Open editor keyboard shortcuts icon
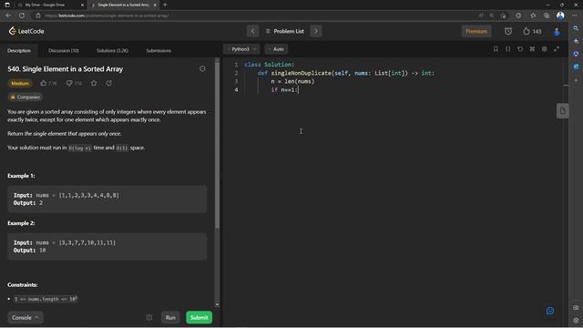 [532, 49]
